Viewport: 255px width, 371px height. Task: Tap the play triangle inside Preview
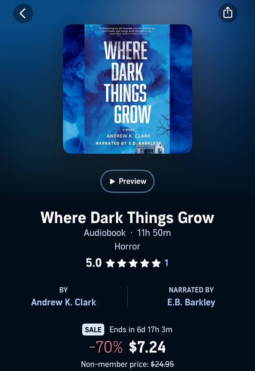[112, 181]
